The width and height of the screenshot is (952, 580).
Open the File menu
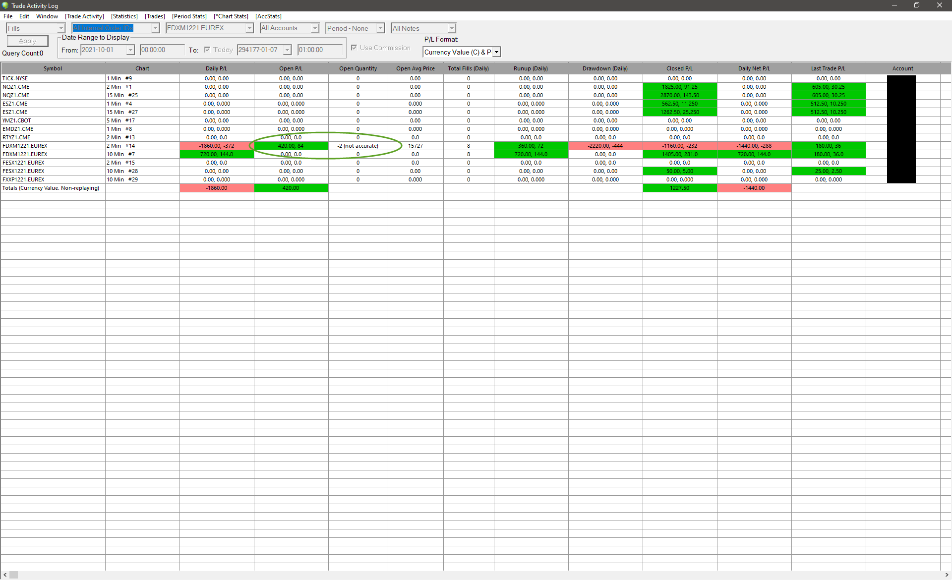(8, 16)
